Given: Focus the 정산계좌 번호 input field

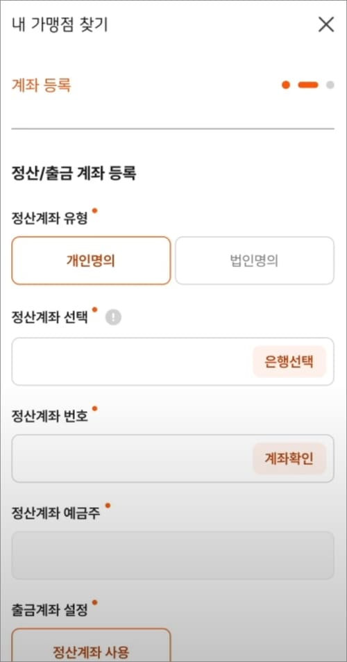Looking at the screenshot, I should [x=133, y=458].
